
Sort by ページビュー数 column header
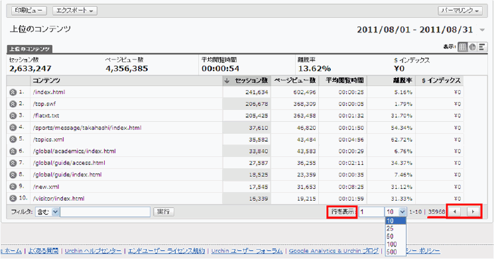click(295, 81)
